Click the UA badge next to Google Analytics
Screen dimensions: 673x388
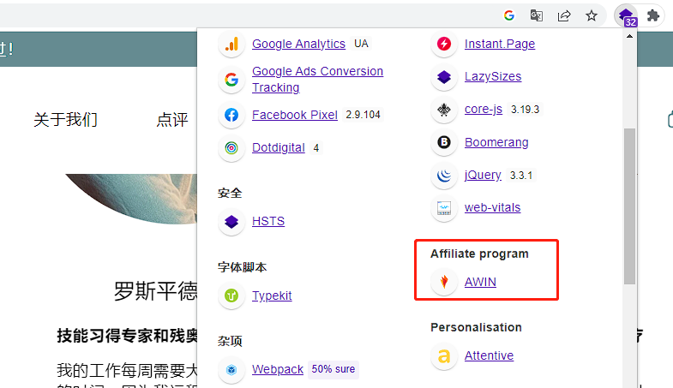361,44
